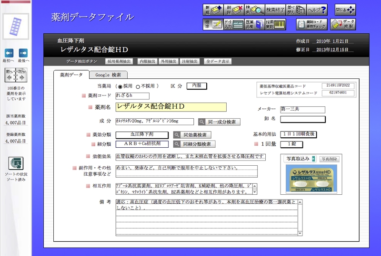Viewport: 381px width, 256px height.
Task: Delete the current record (削除)
Action: point(234,10)
